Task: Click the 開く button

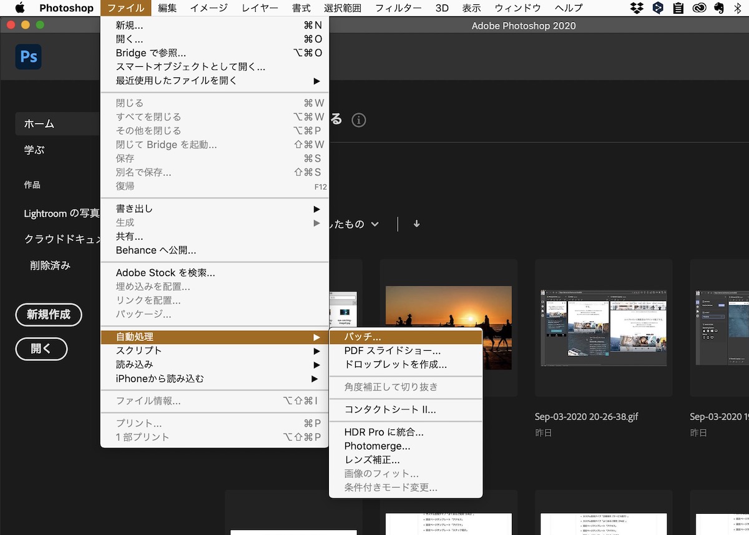Action: point(41,350)
